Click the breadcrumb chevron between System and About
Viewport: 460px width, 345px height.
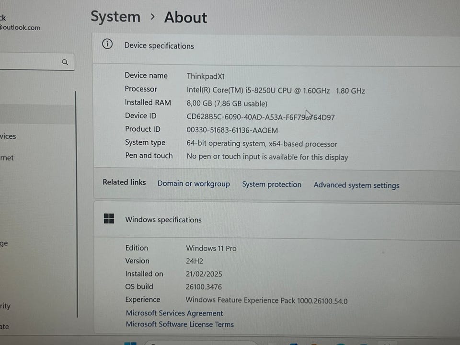[152, 17]
